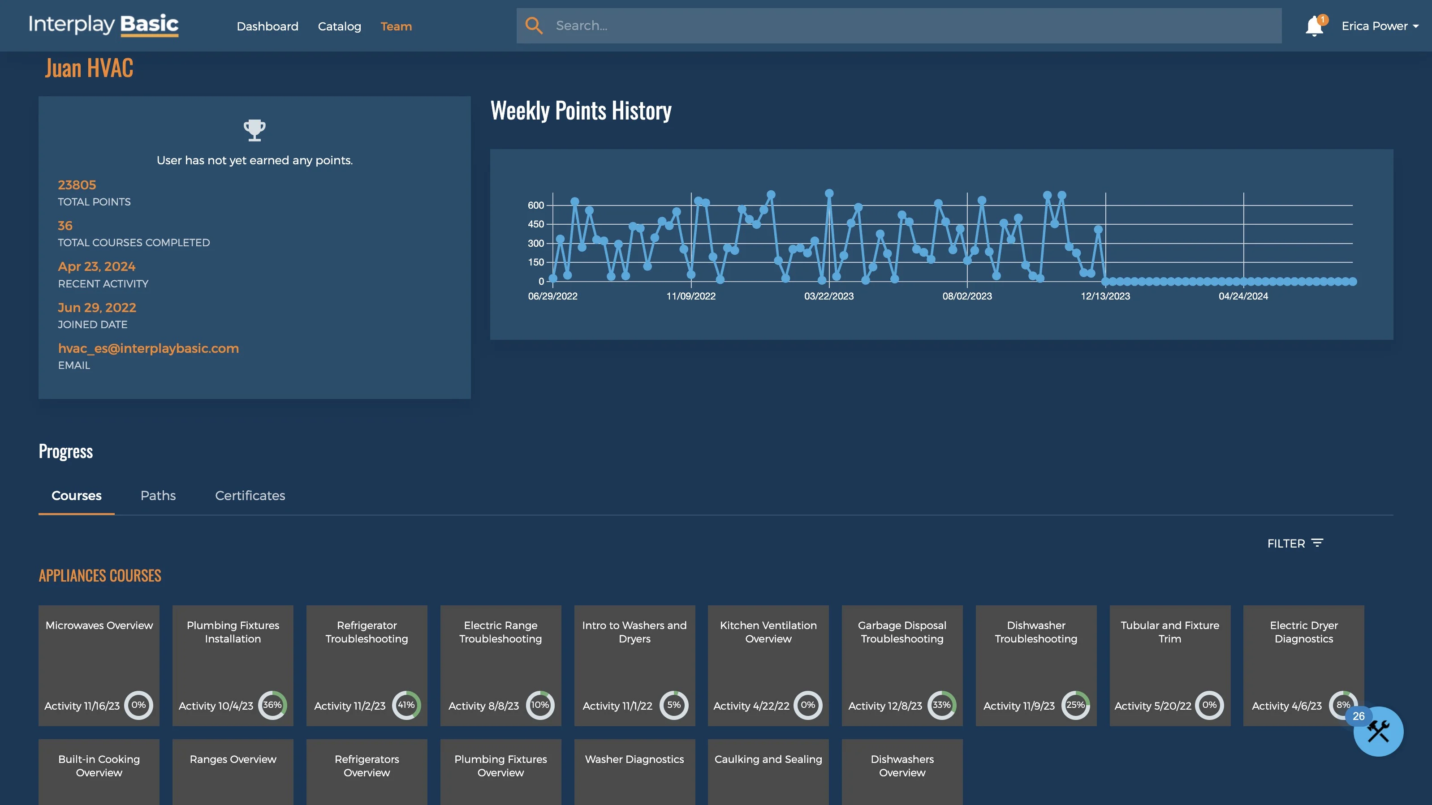Click the 12/13/2023 point on the chart

pos(1105,282)
